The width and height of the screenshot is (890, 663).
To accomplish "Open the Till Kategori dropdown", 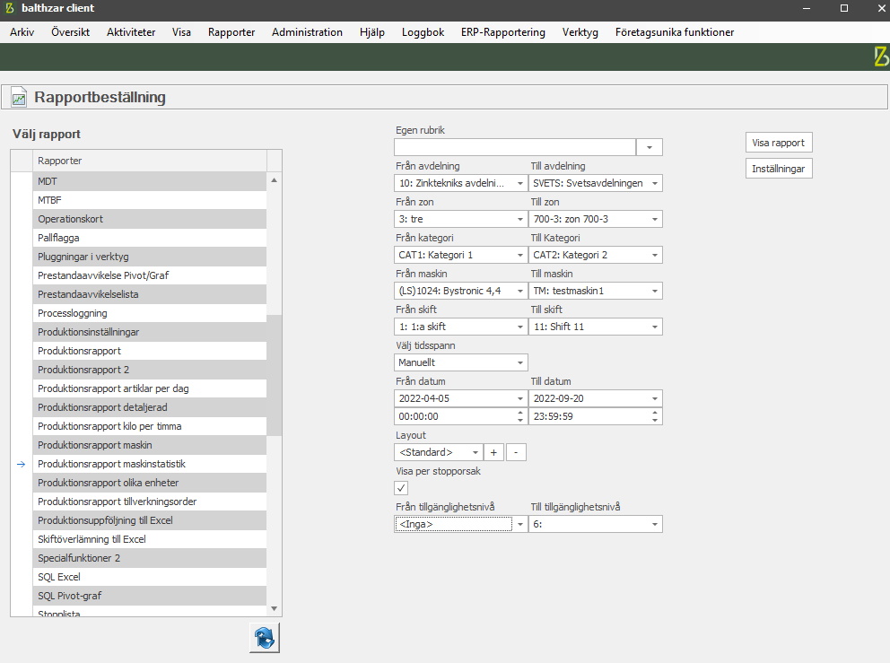I will point(654,255).
